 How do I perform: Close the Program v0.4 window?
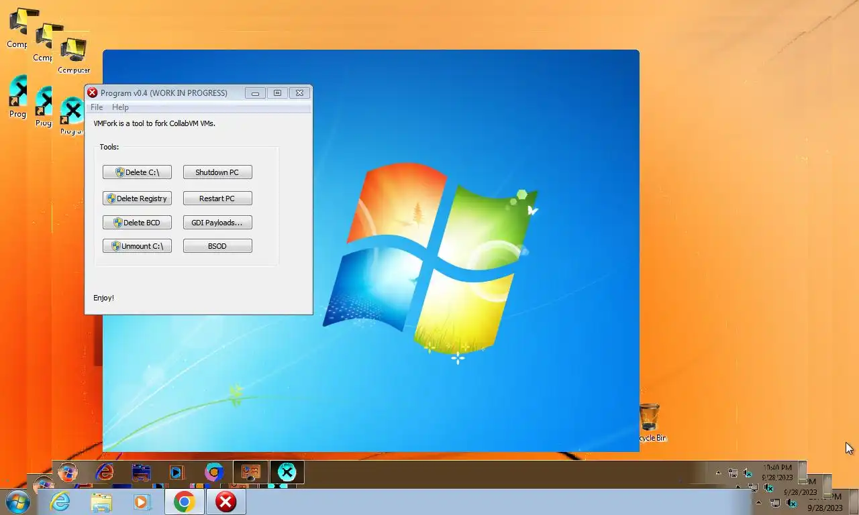tap(299, 93)
